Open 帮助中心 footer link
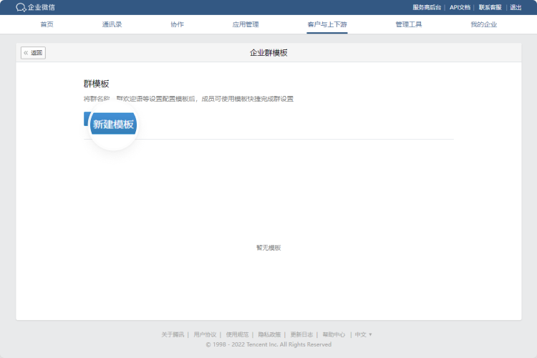Viewport: 537px width, 358px height. (x=334, y=334)
